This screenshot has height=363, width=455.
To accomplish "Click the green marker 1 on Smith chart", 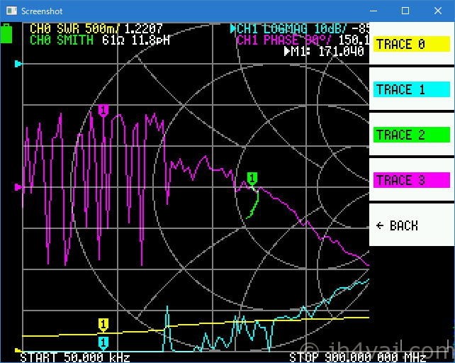I will 252,178.
